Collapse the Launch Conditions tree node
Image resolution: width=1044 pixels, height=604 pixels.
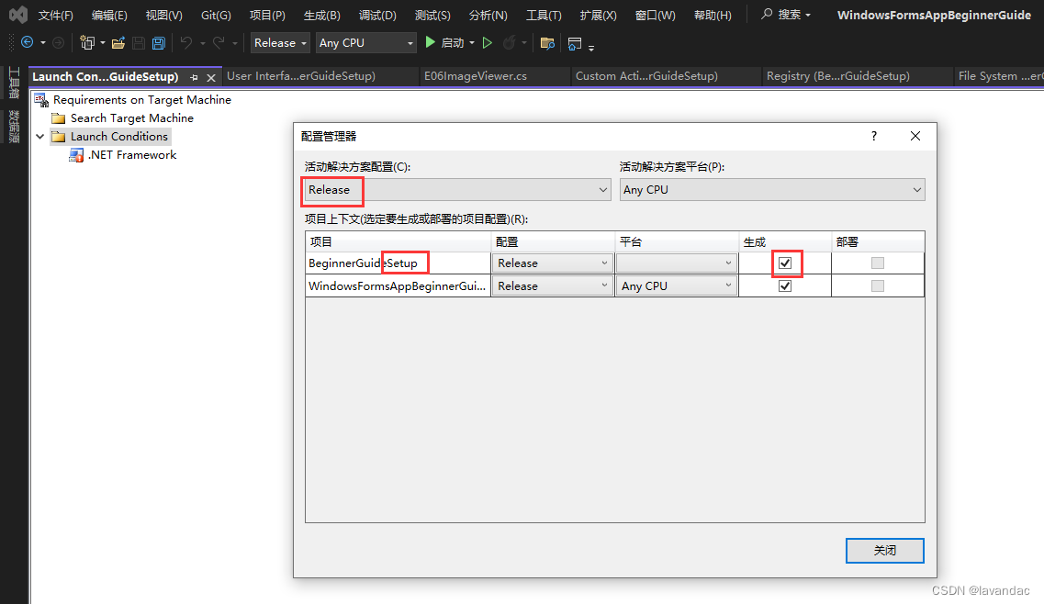tap(39, 136)
